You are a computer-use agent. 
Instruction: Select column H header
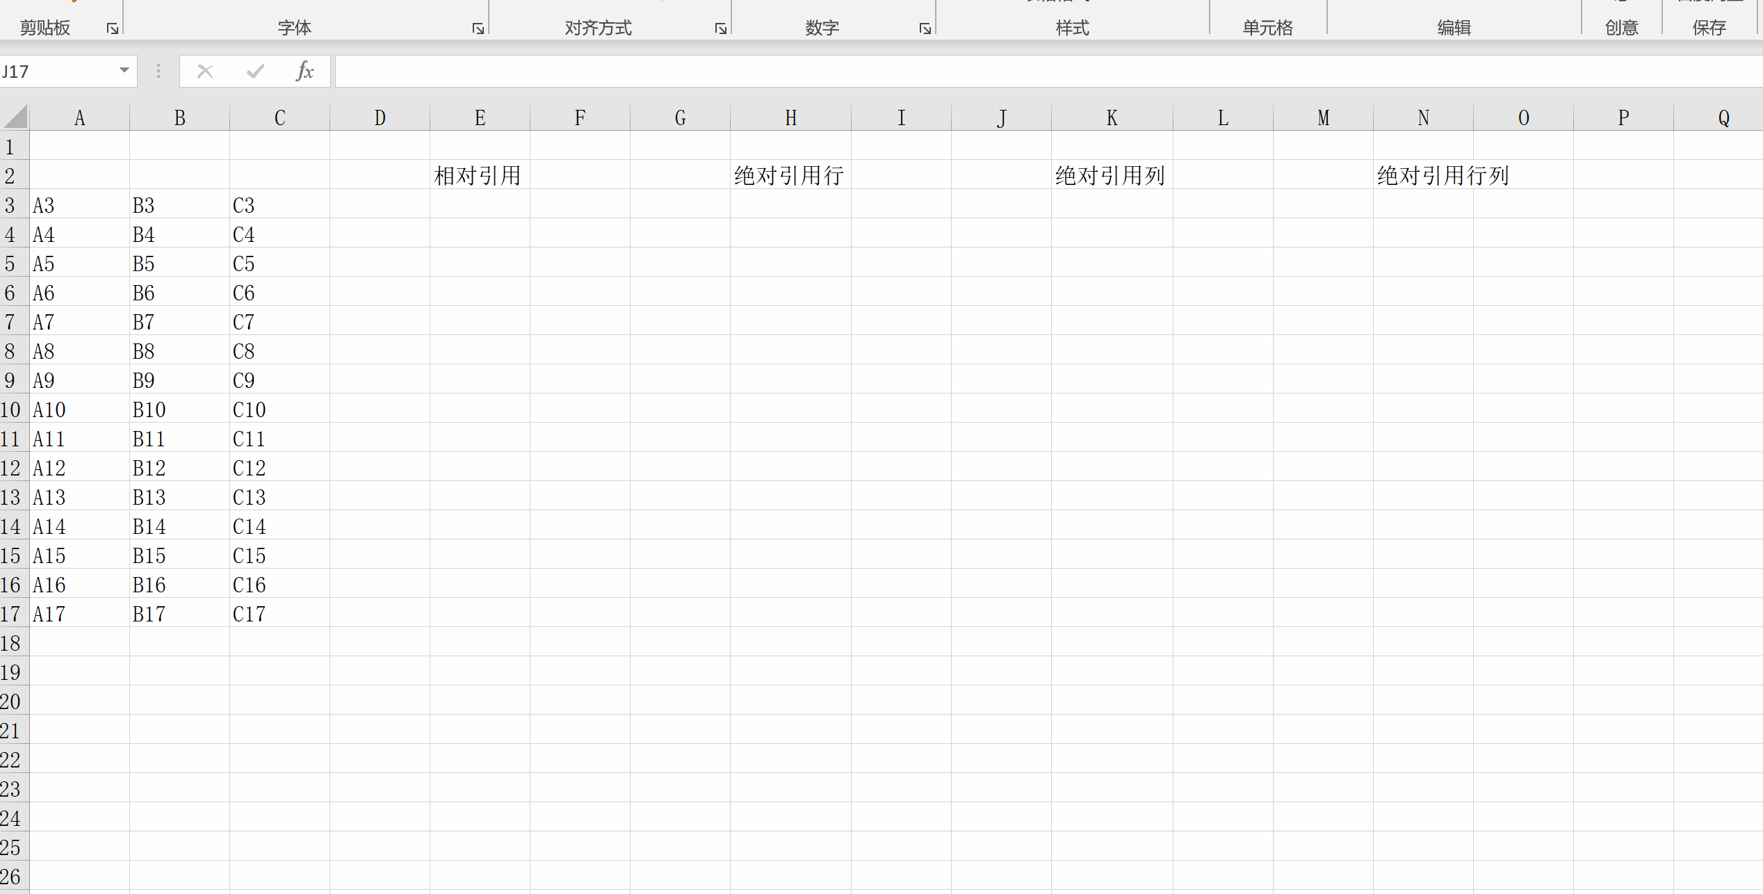[790, 117]
